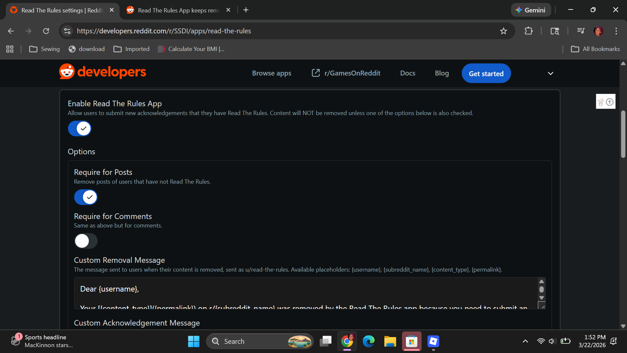Click the Get started button
The width and height of the screenshot is (627, 353).
pos(486,74)
